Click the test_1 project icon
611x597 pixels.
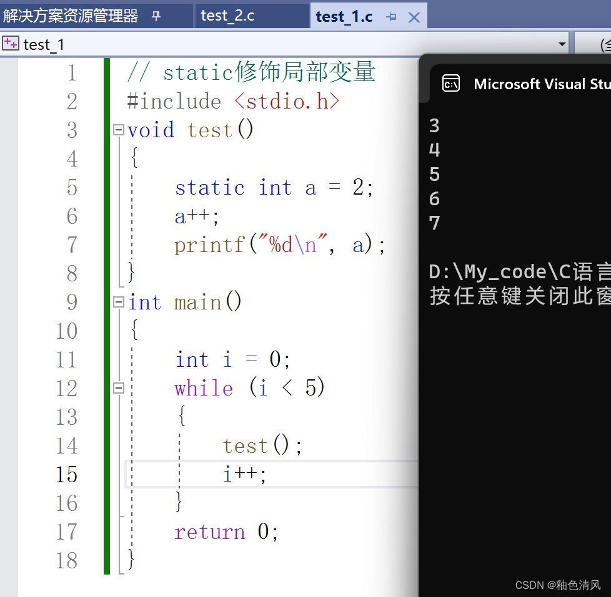coord(10,43)
